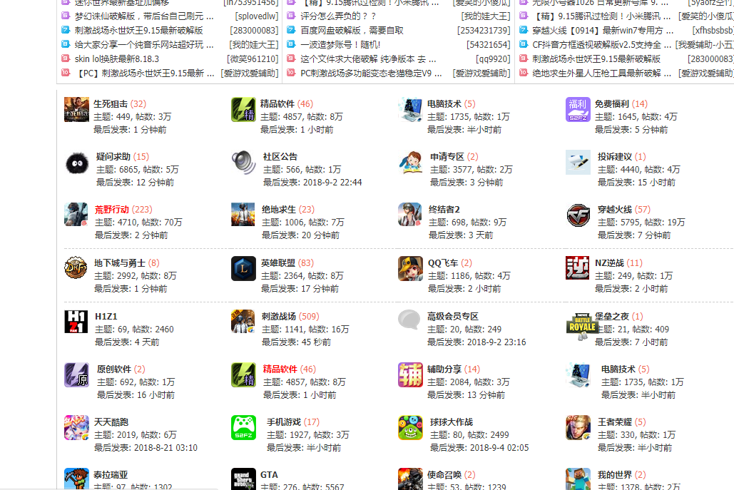The height and width of the screenshot is (490, 734).
Task: Click the 高级会员专区 speech bubble icon
Action: (x=409, y=321)
